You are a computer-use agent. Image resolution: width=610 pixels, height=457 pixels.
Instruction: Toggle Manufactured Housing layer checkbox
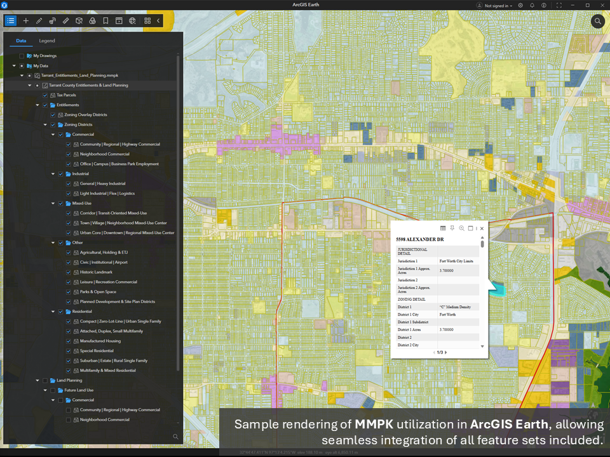pos(69,341)
